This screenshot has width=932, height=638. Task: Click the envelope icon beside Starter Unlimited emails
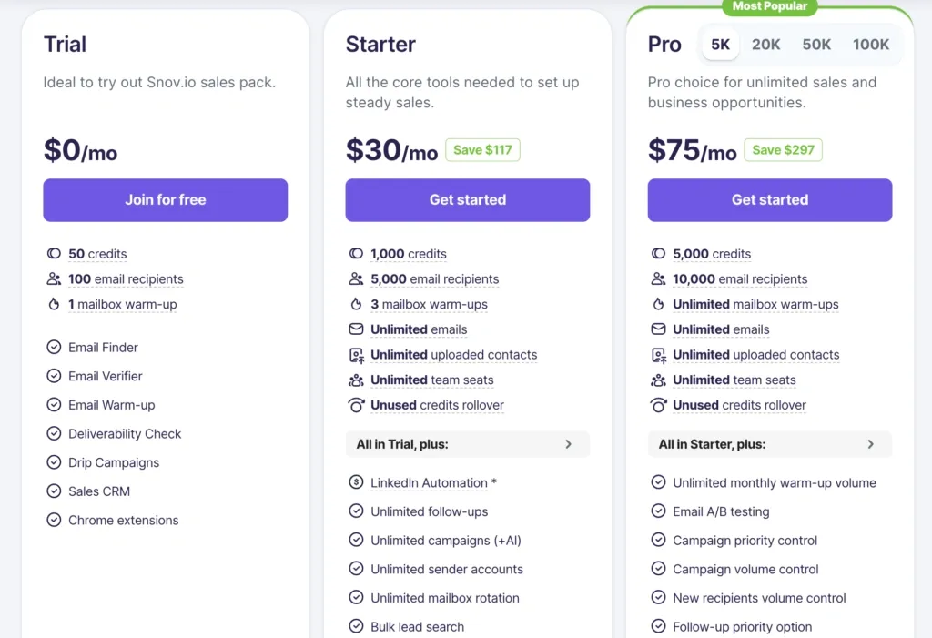point(356,329)
